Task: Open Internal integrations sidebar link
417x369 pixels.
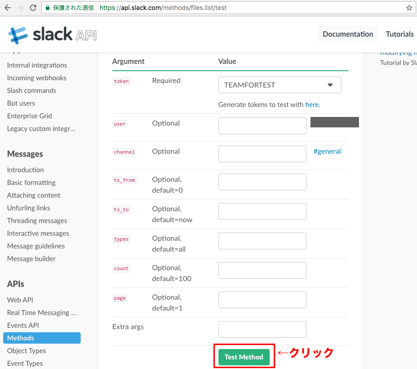Action: click(37, 65)
